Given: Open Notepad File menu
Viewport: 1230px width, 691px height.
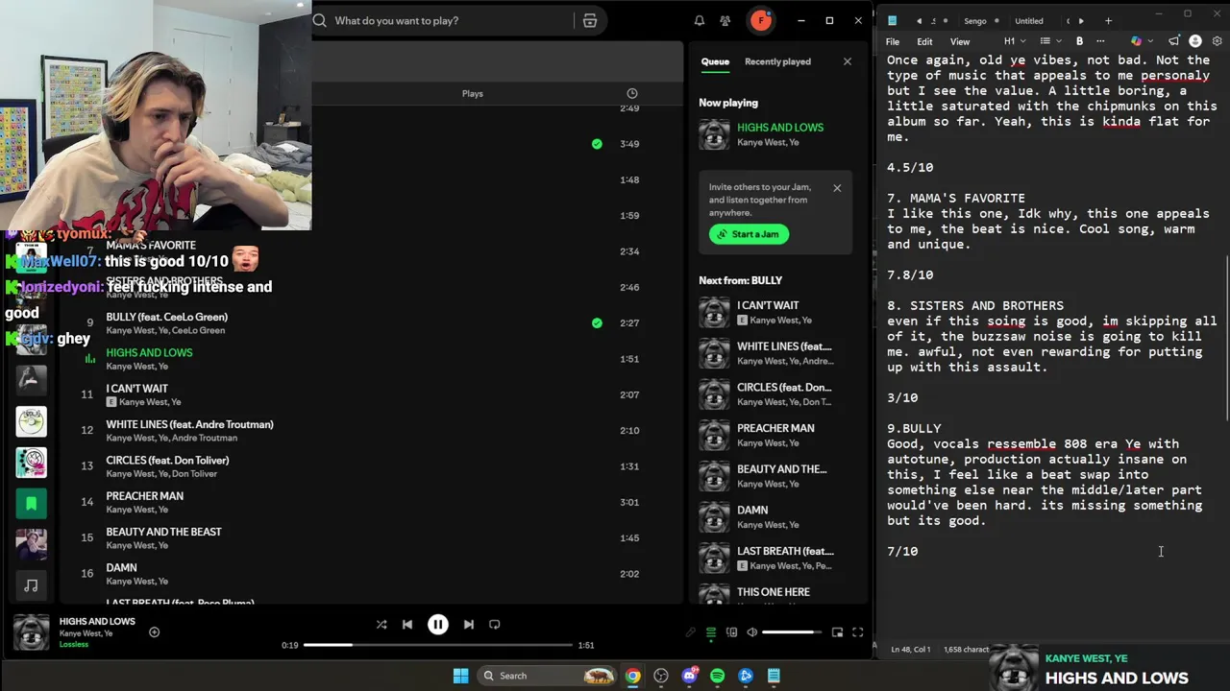Looking at the screenshot, I should click(893, 41).
